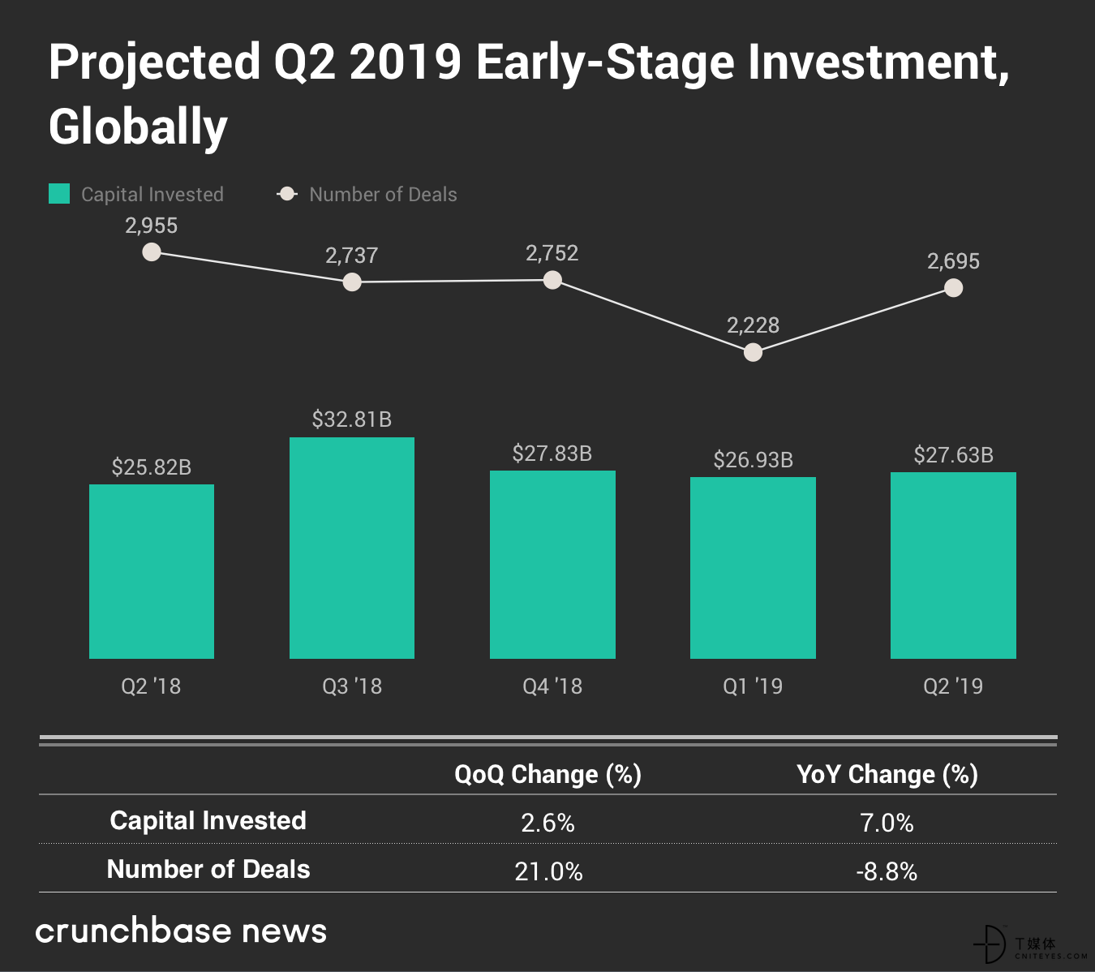Click the QoQ Change (%) column header
The image size is (1095, 972).
548,774
